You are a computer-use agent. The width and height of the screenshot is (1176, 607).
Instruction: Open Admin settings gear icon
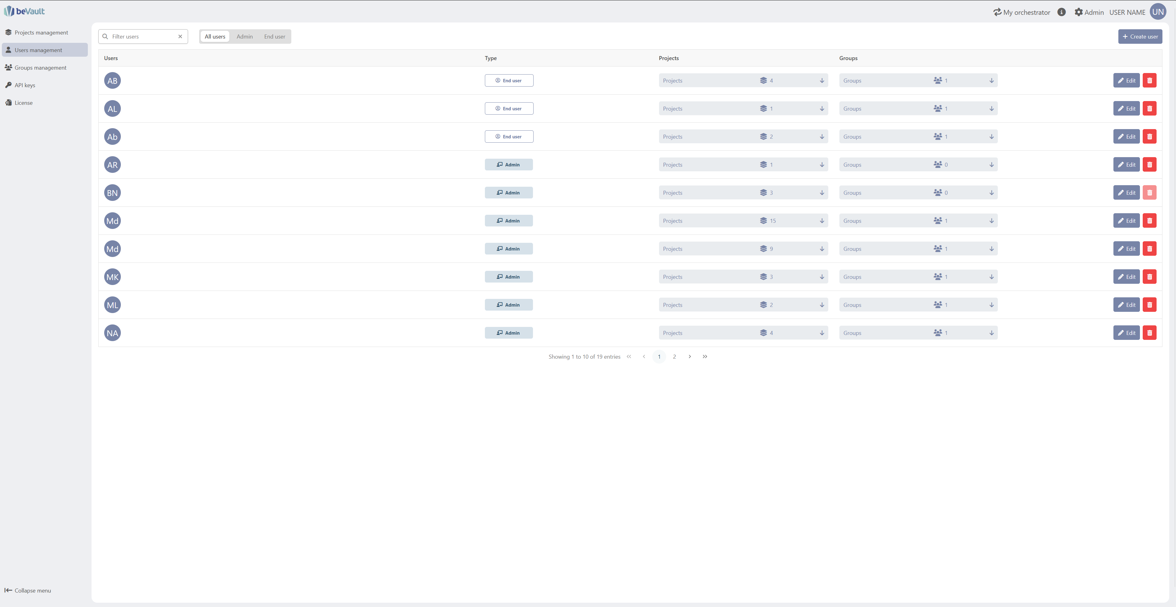pyautogui.click(x=1078, y=12)
